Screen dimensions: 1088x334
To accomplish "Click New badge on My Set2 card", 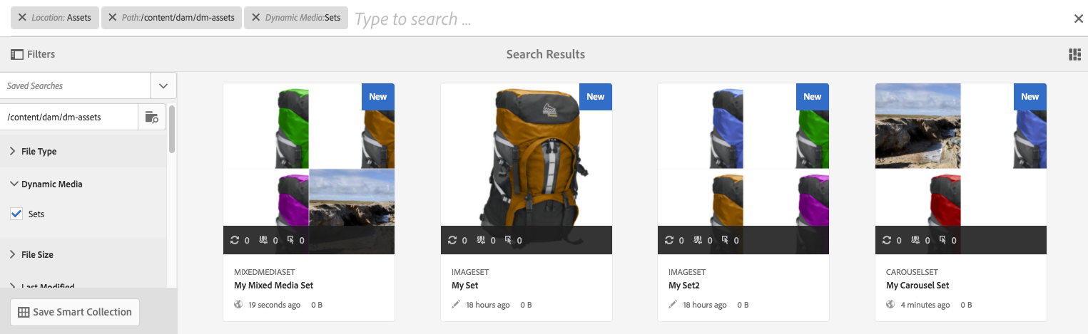I will (813, 96).
